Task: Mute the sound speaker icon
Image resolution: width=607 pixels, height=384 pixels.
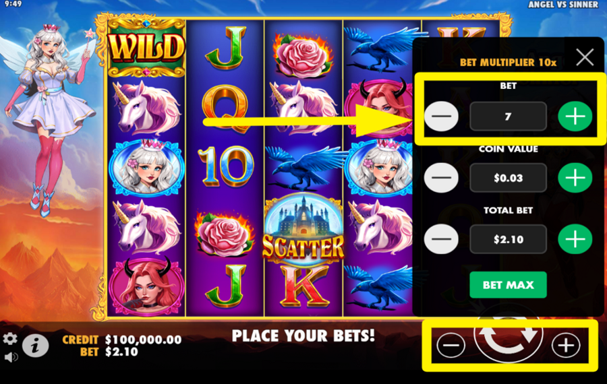Action: [11, 357]
